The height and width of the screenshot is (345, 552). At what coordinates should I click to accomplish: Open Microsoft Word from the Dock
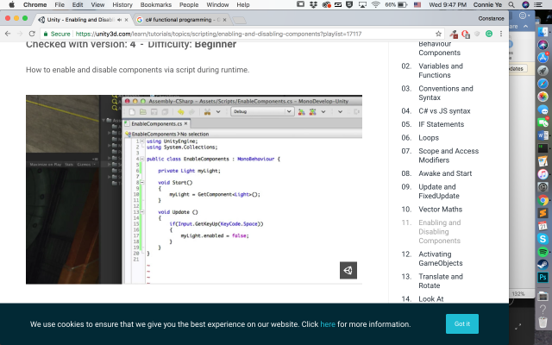543,135
